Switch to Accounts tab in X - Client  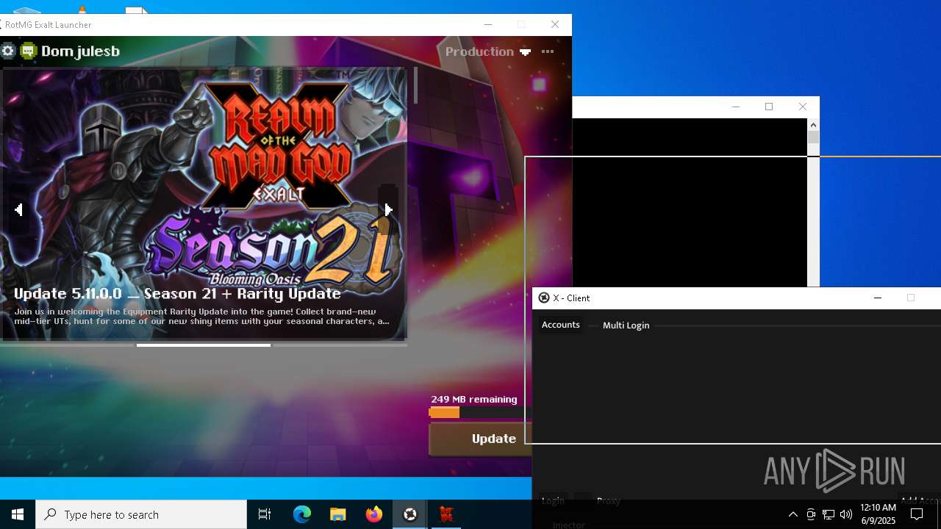(x=561, y=325)
